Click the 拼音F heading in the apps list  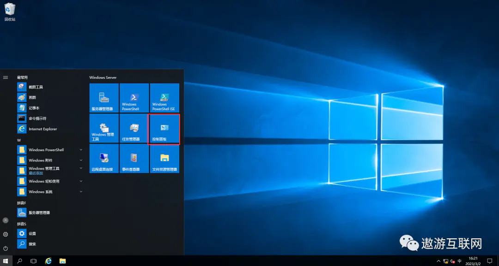point(21,203)
